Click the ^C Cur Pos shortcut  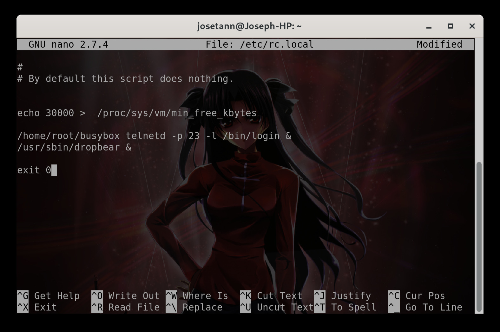pos(417,296)
